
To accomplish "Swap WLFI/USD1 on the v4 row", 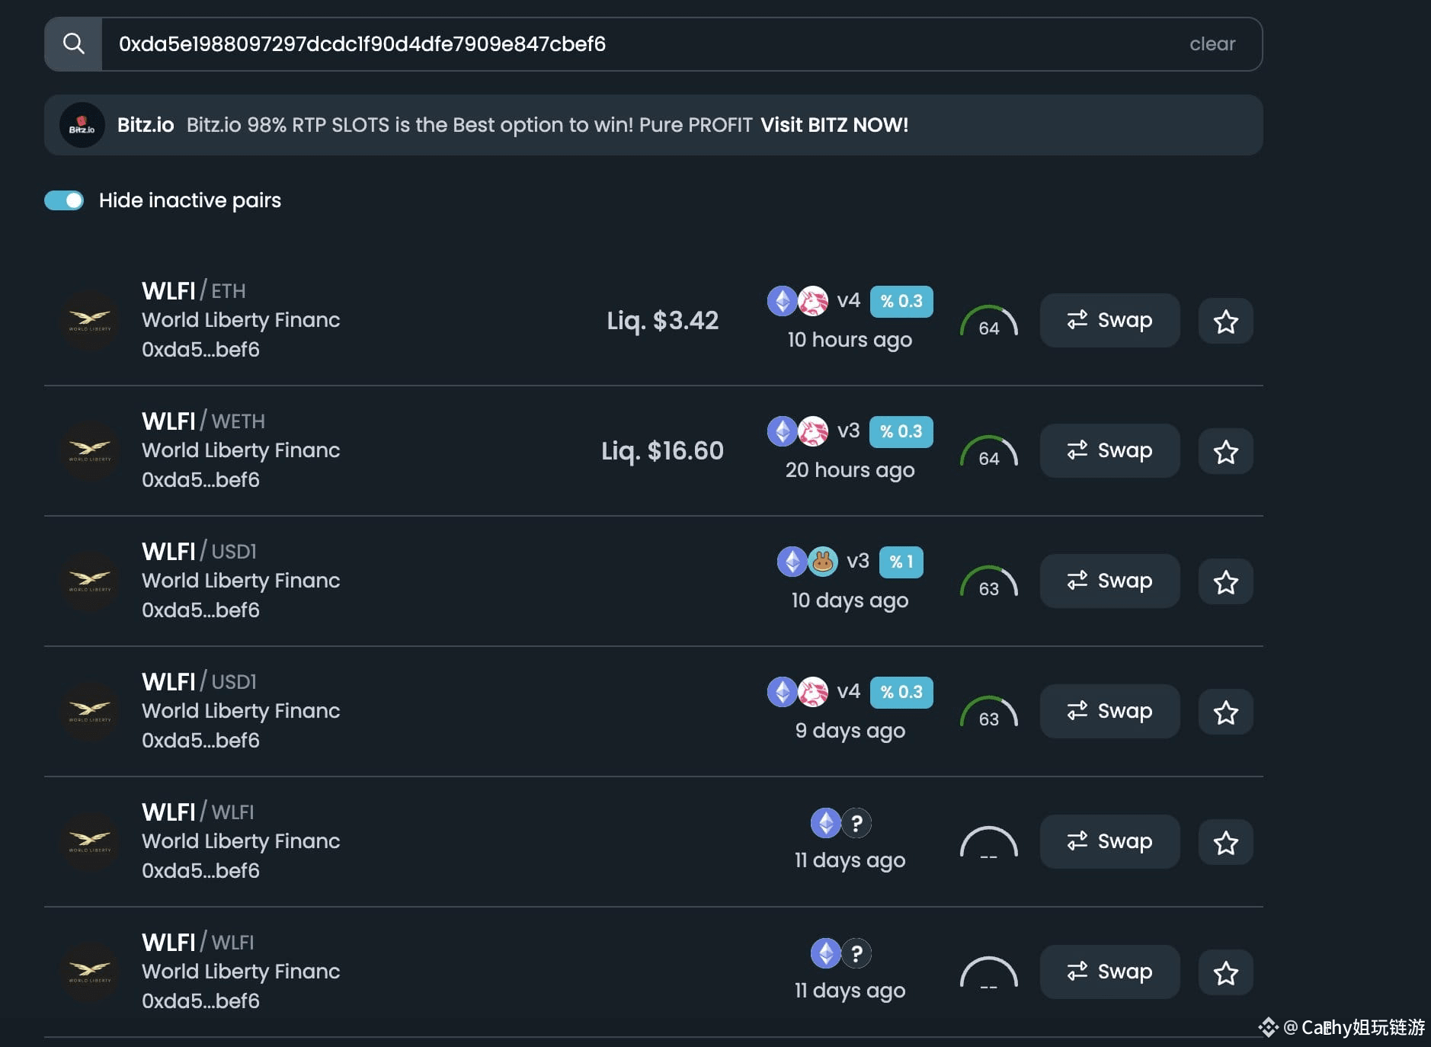I will tap(1109, 711).
